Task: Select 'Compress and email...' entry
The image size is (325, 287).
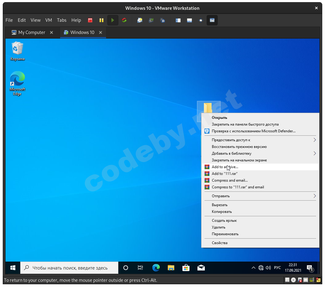Action: [260, 180]
